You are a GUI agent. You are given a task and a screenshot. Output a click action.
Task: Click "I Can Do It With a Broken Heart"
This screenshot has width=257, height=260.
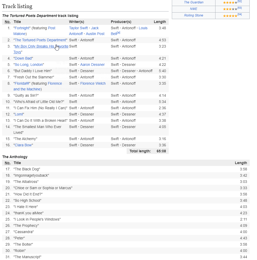click(x=40, y=120)
